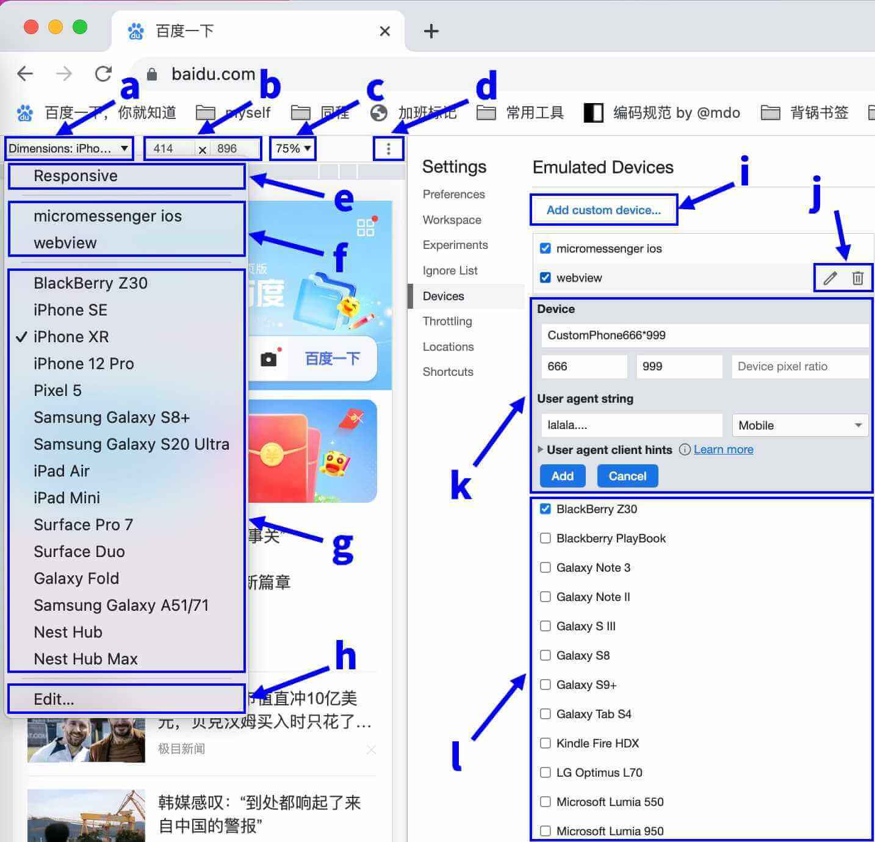Open Preferences in Settings sidebar
Viewport: 875px width, 842px height.
pos(454,194)
